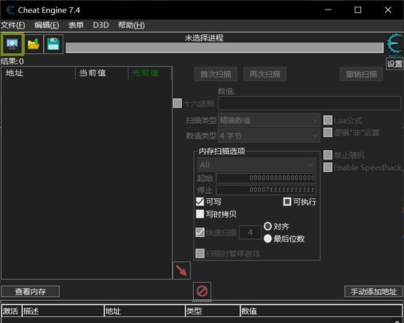Click the Cheat Engine logo icon
Image resolution: width=404 pixels, height=323 pixels.
tap(395, 46)
